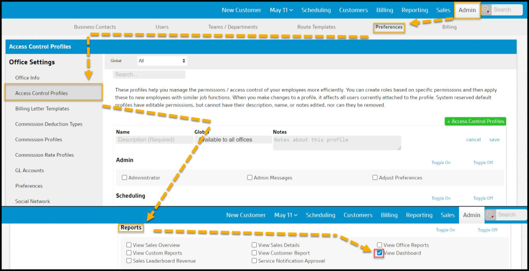Tick the View Office Reports checkbox

379,245
